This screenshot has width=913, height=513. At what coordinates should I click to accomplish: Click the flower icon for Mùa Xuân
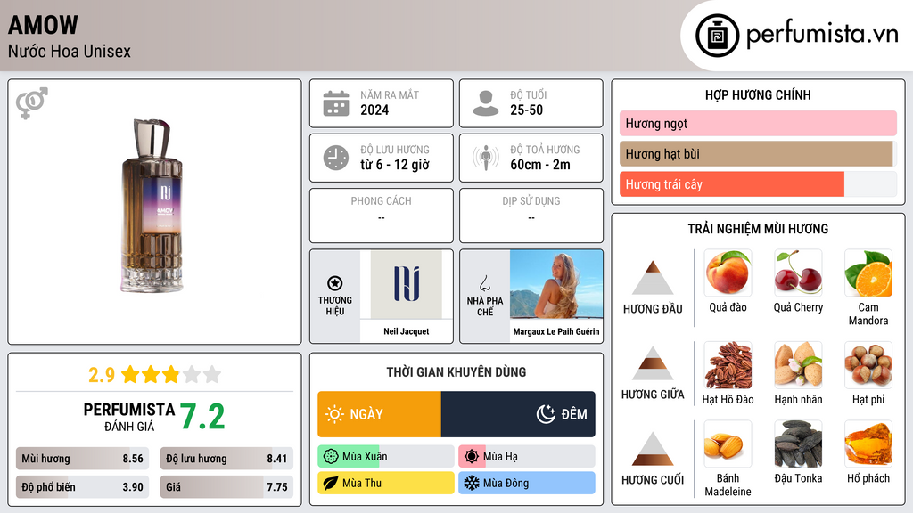coord(331,456)
